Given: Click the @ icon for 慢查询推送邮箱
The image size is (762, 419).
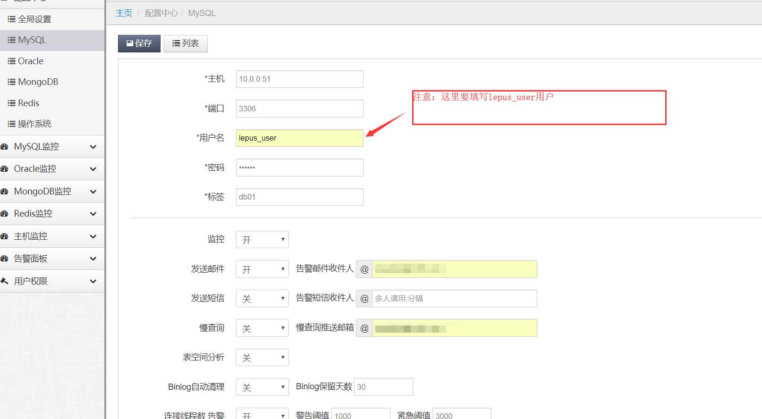Looking at the screenshot, I should (x=364, y=328).
